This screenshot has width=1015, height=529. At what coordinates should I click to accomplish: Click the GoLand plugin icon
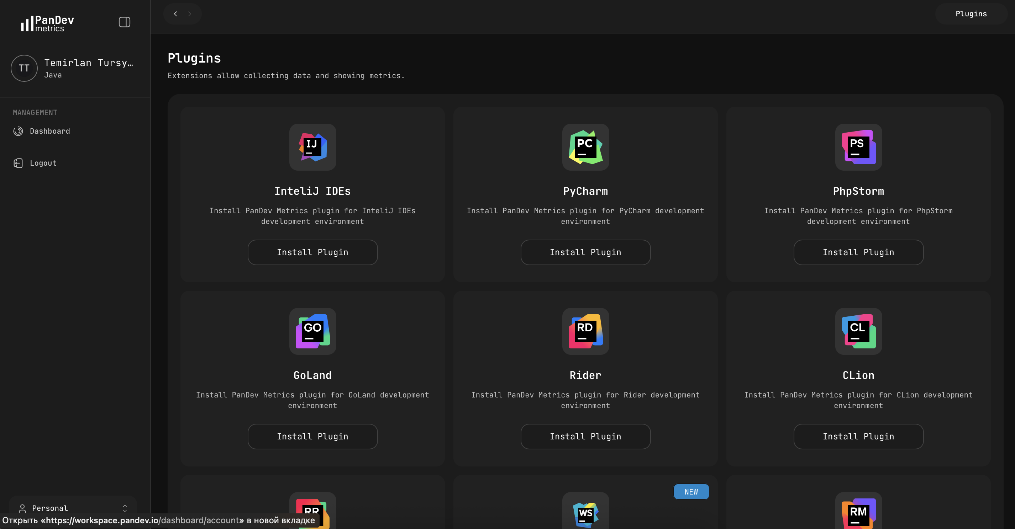point(312,331)
